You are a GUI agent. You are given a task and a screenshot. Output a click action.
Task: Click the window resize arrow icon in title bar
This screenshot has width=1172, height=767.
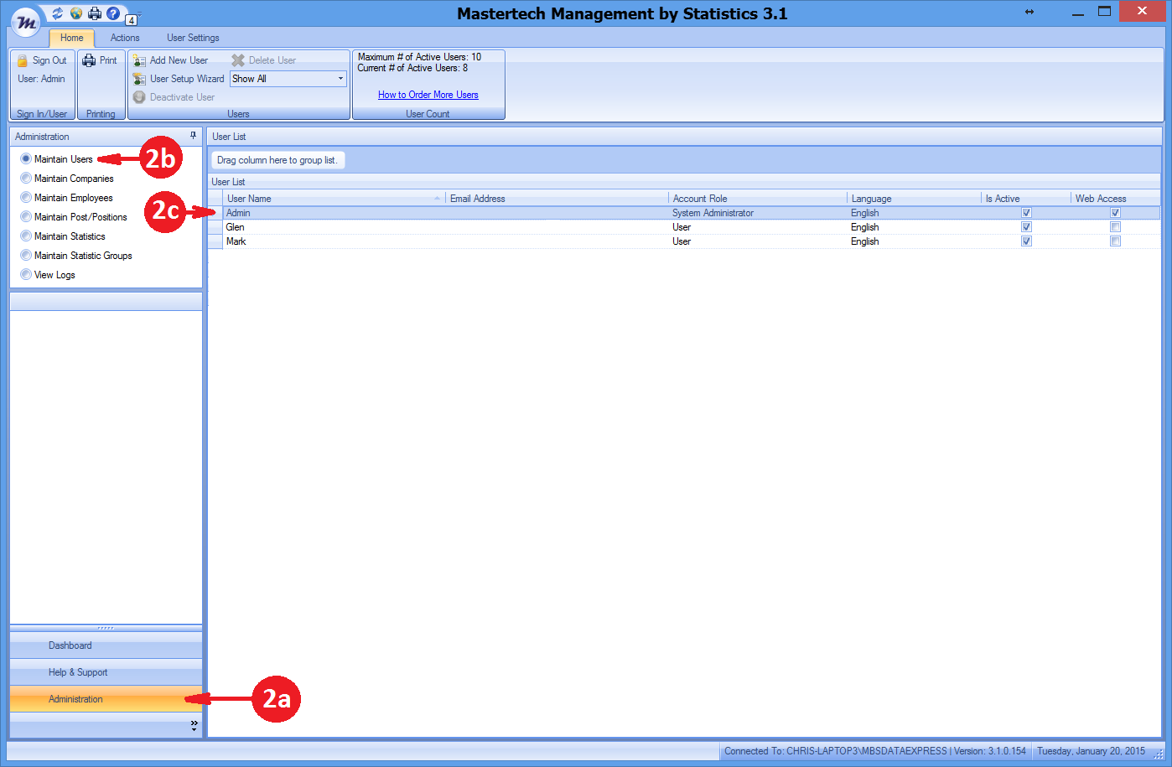point(1029,12)
